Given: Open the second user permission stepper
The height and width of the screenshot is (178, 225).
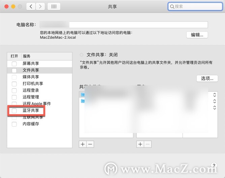Looking at the screenshot, I should click(215, 101).
